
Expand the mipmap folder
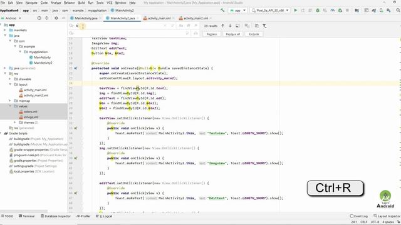click(x=10, y=101)
